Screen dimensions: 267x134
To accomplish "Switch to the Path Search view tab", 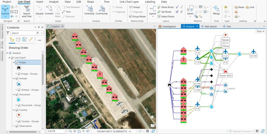I will click(208, 27).
